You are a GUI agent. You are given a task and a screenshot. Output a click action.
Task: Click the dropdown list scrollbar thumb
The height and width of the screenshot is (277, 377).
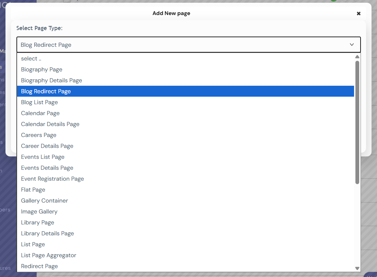[357, 122]
